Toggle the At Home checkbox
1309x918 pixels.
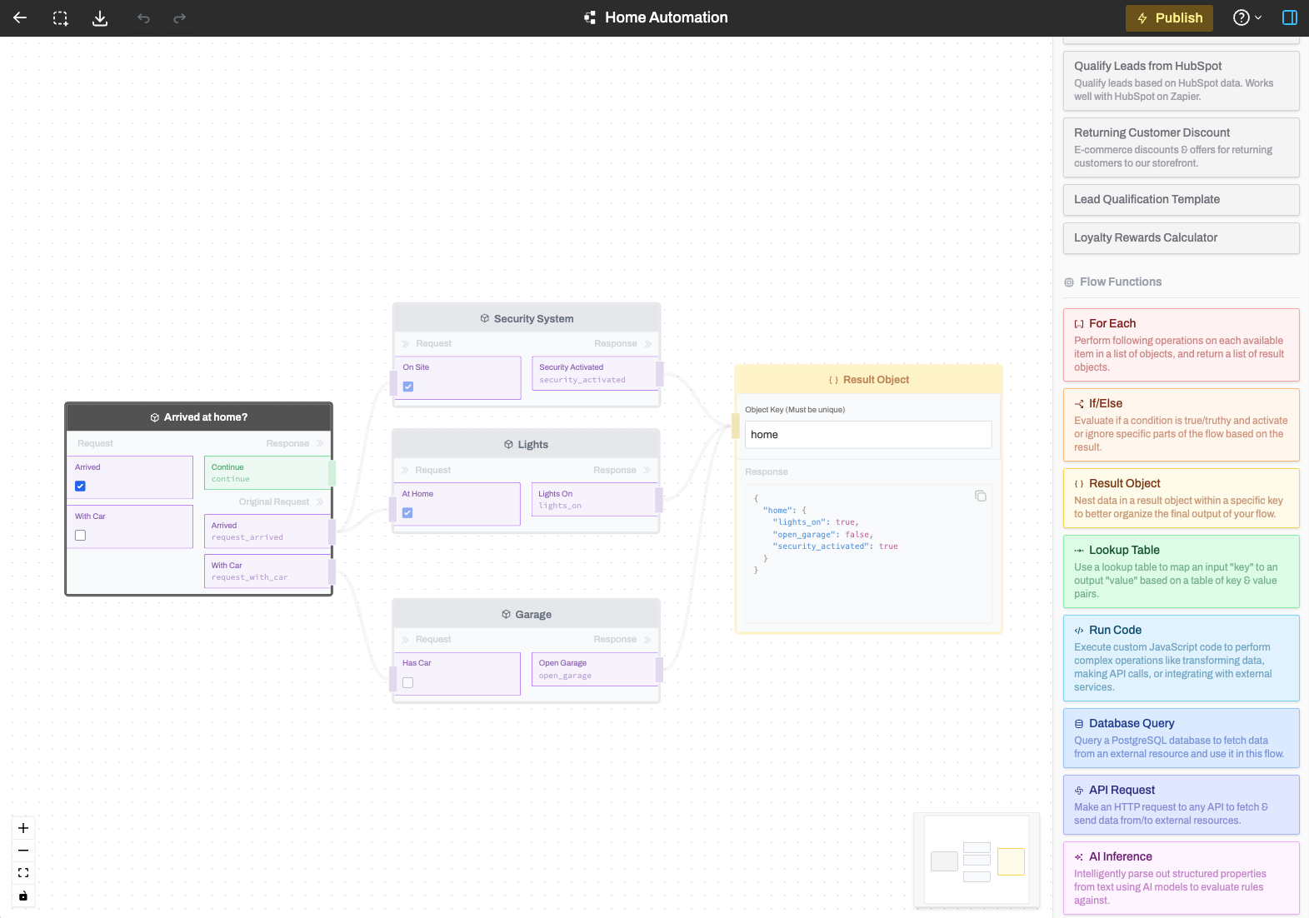(407, 513)
